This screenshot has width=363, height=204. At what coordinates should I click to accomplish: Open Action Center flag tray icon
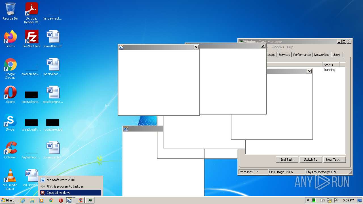pyautogui.click(x=336, y=200)
